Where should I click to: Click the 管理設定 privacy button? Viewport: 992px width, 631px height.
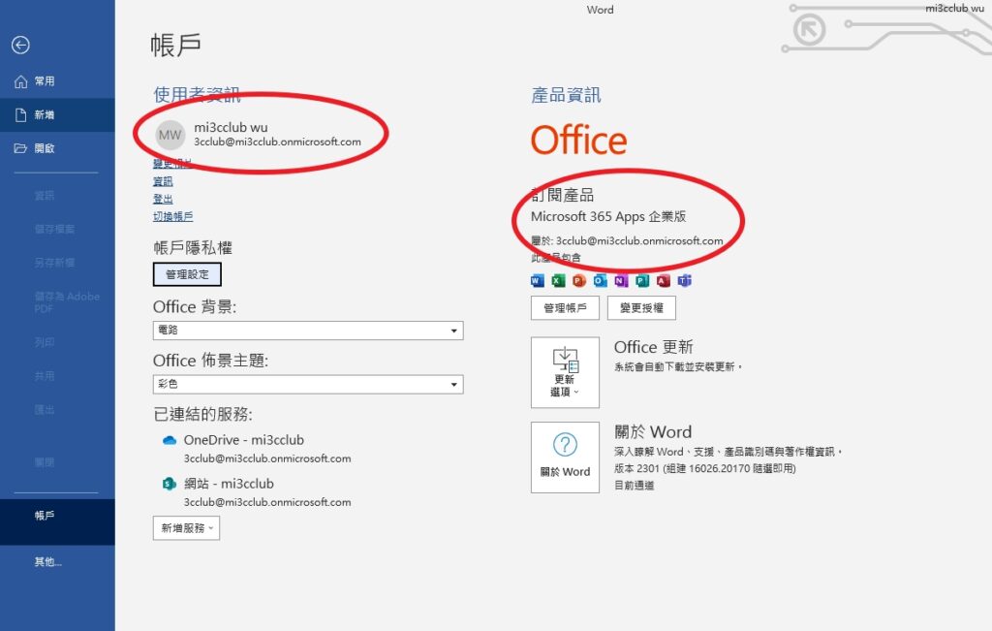[x=187, y=274]
